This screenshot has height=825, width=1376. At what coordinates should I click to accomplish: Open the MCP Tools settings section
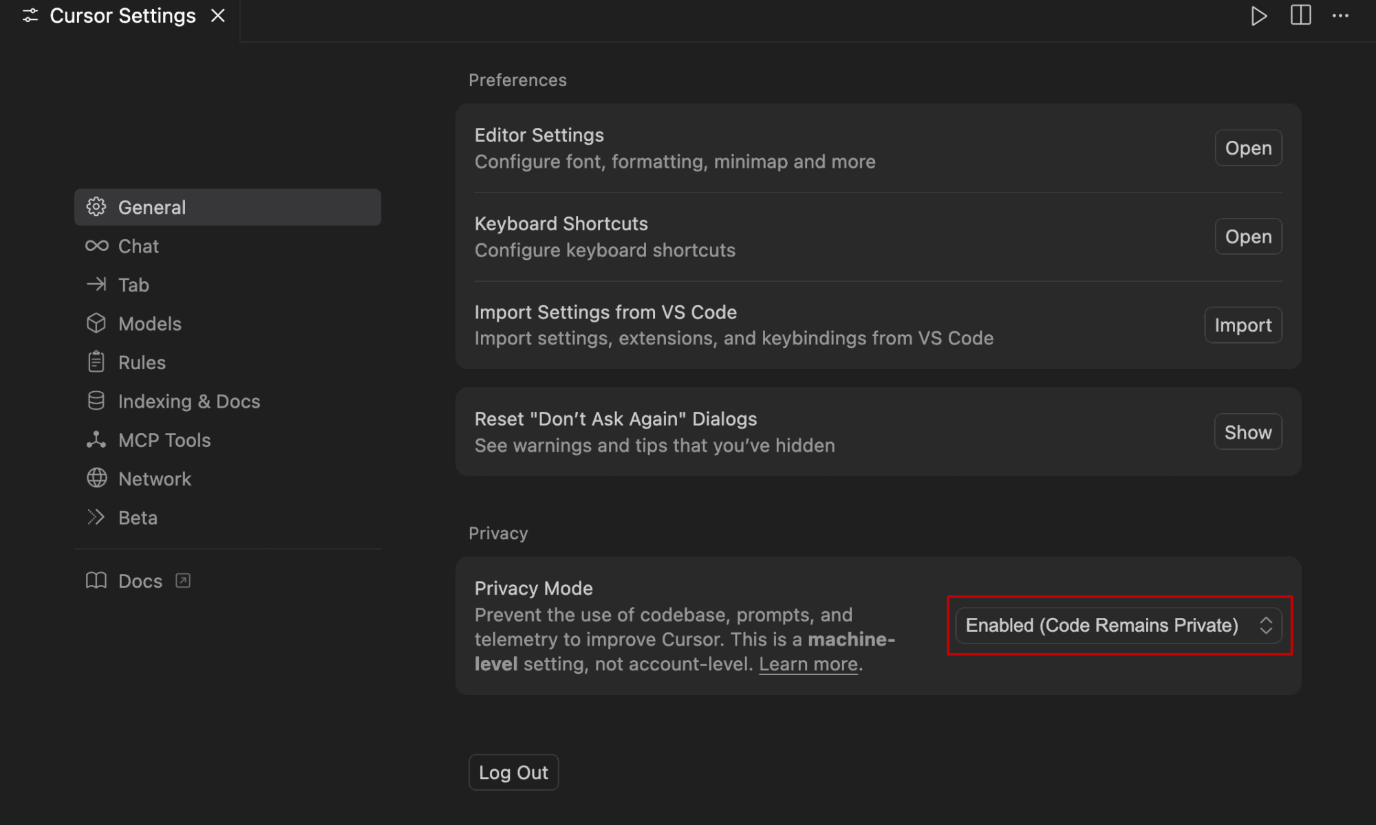click(228, 440)
